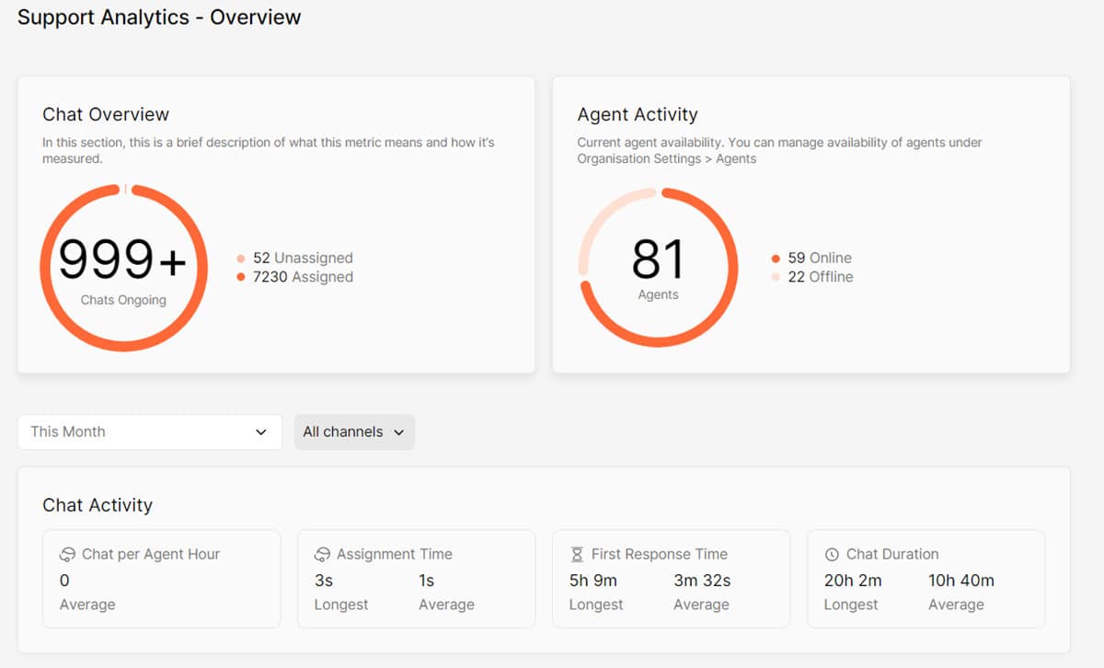Click the Online legend dot
This screenshot has height=668, width=1104.
click(776, 259)
